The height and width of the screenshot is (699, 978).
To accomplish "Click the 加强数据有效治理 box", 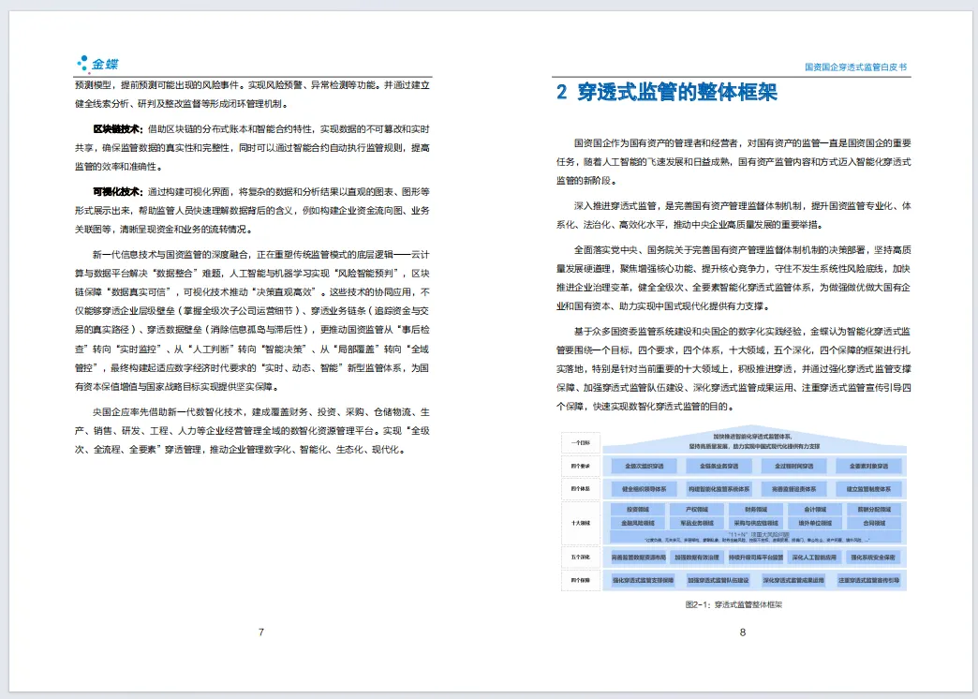I will pyautogui.click(x=697, y=558).
